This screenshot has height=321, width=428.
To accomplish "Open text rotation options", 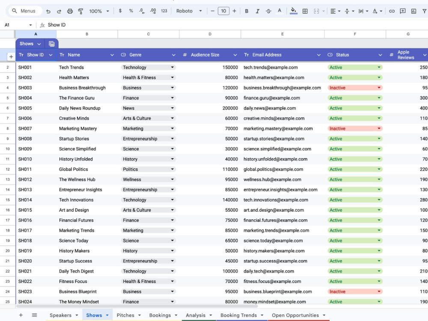I will point(377,11).
